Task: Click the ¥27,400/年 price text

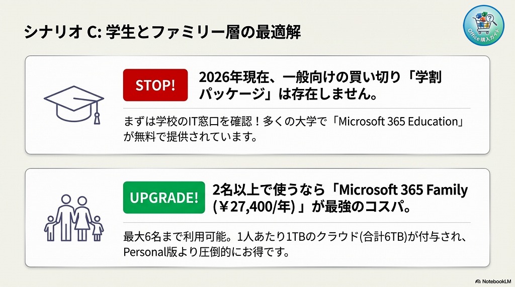Action: [255, 207]
